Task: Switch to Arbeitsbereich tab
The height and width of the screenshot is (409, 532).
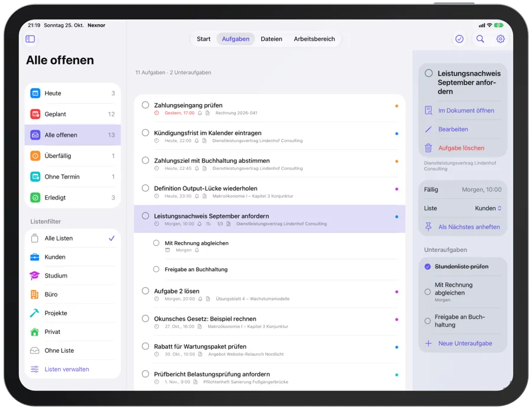Action: (314, 39)
